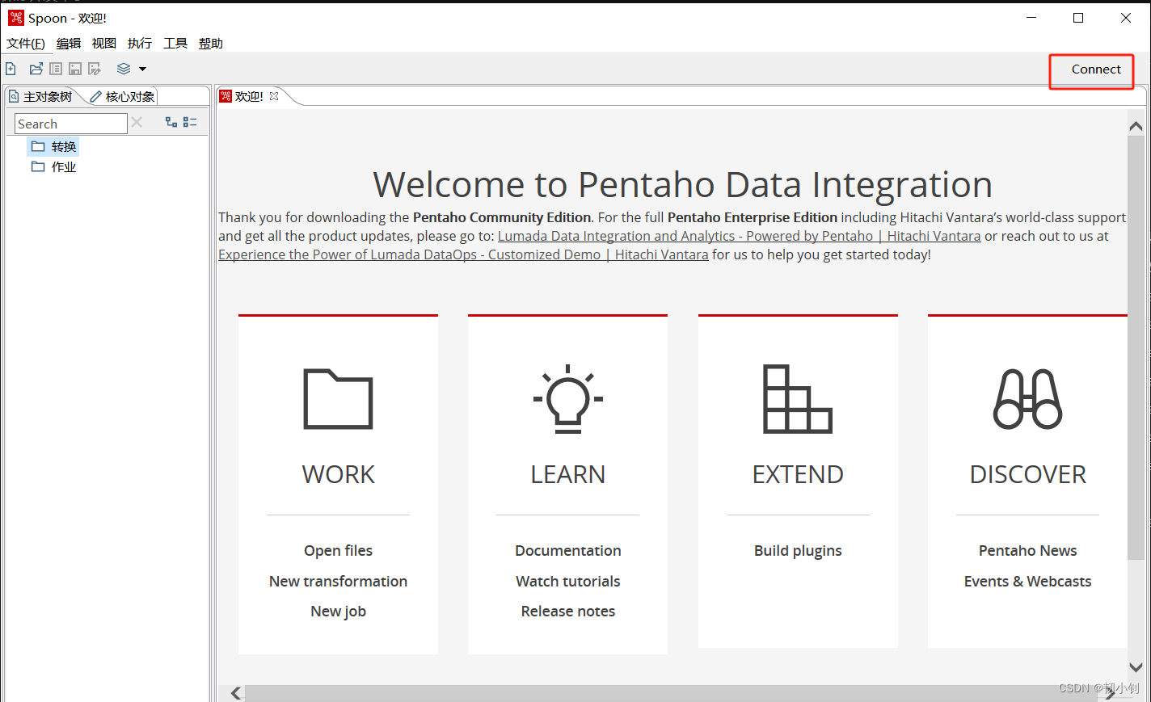The image size is (1151, 702).
Task: Select the 转换 tree folder
Action: 54,146
